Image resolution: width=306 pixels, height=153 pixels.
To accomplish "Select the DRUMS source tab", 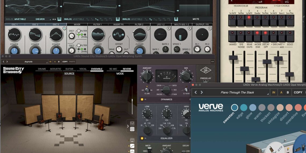I will coord(42,69).
